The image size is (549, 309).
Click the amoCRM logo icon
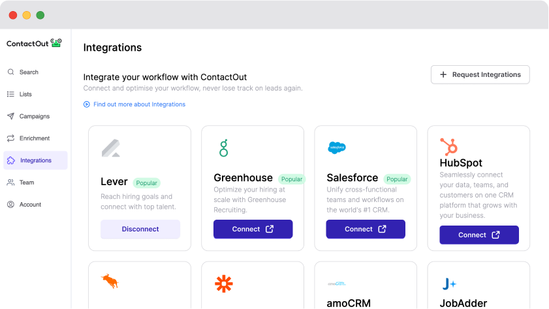click(336, 284)
